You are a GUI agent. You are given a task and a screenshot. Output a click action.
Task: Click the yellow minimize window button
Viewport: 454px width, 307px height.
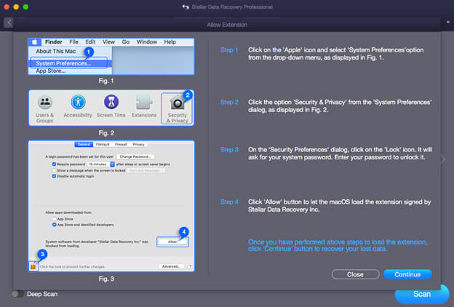tap(16, 7)
